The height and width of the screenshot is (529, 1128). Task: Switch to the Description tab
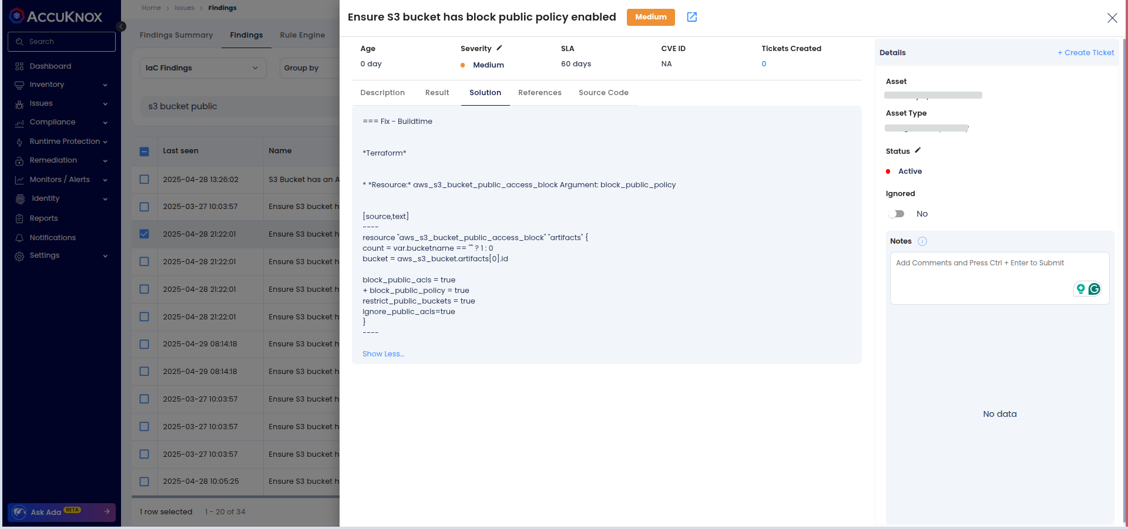coord(382,93)
